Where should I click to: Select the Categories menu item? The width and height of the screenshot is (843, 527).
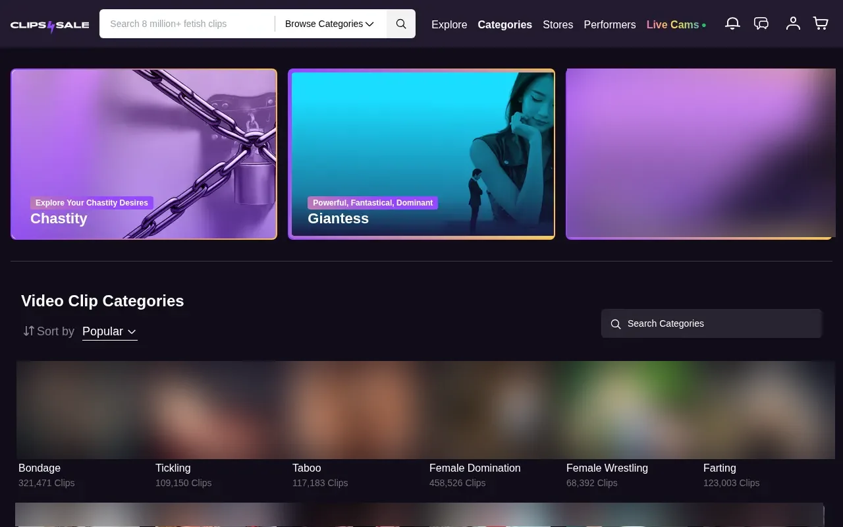pyautogui.click(x=504, y=24)
